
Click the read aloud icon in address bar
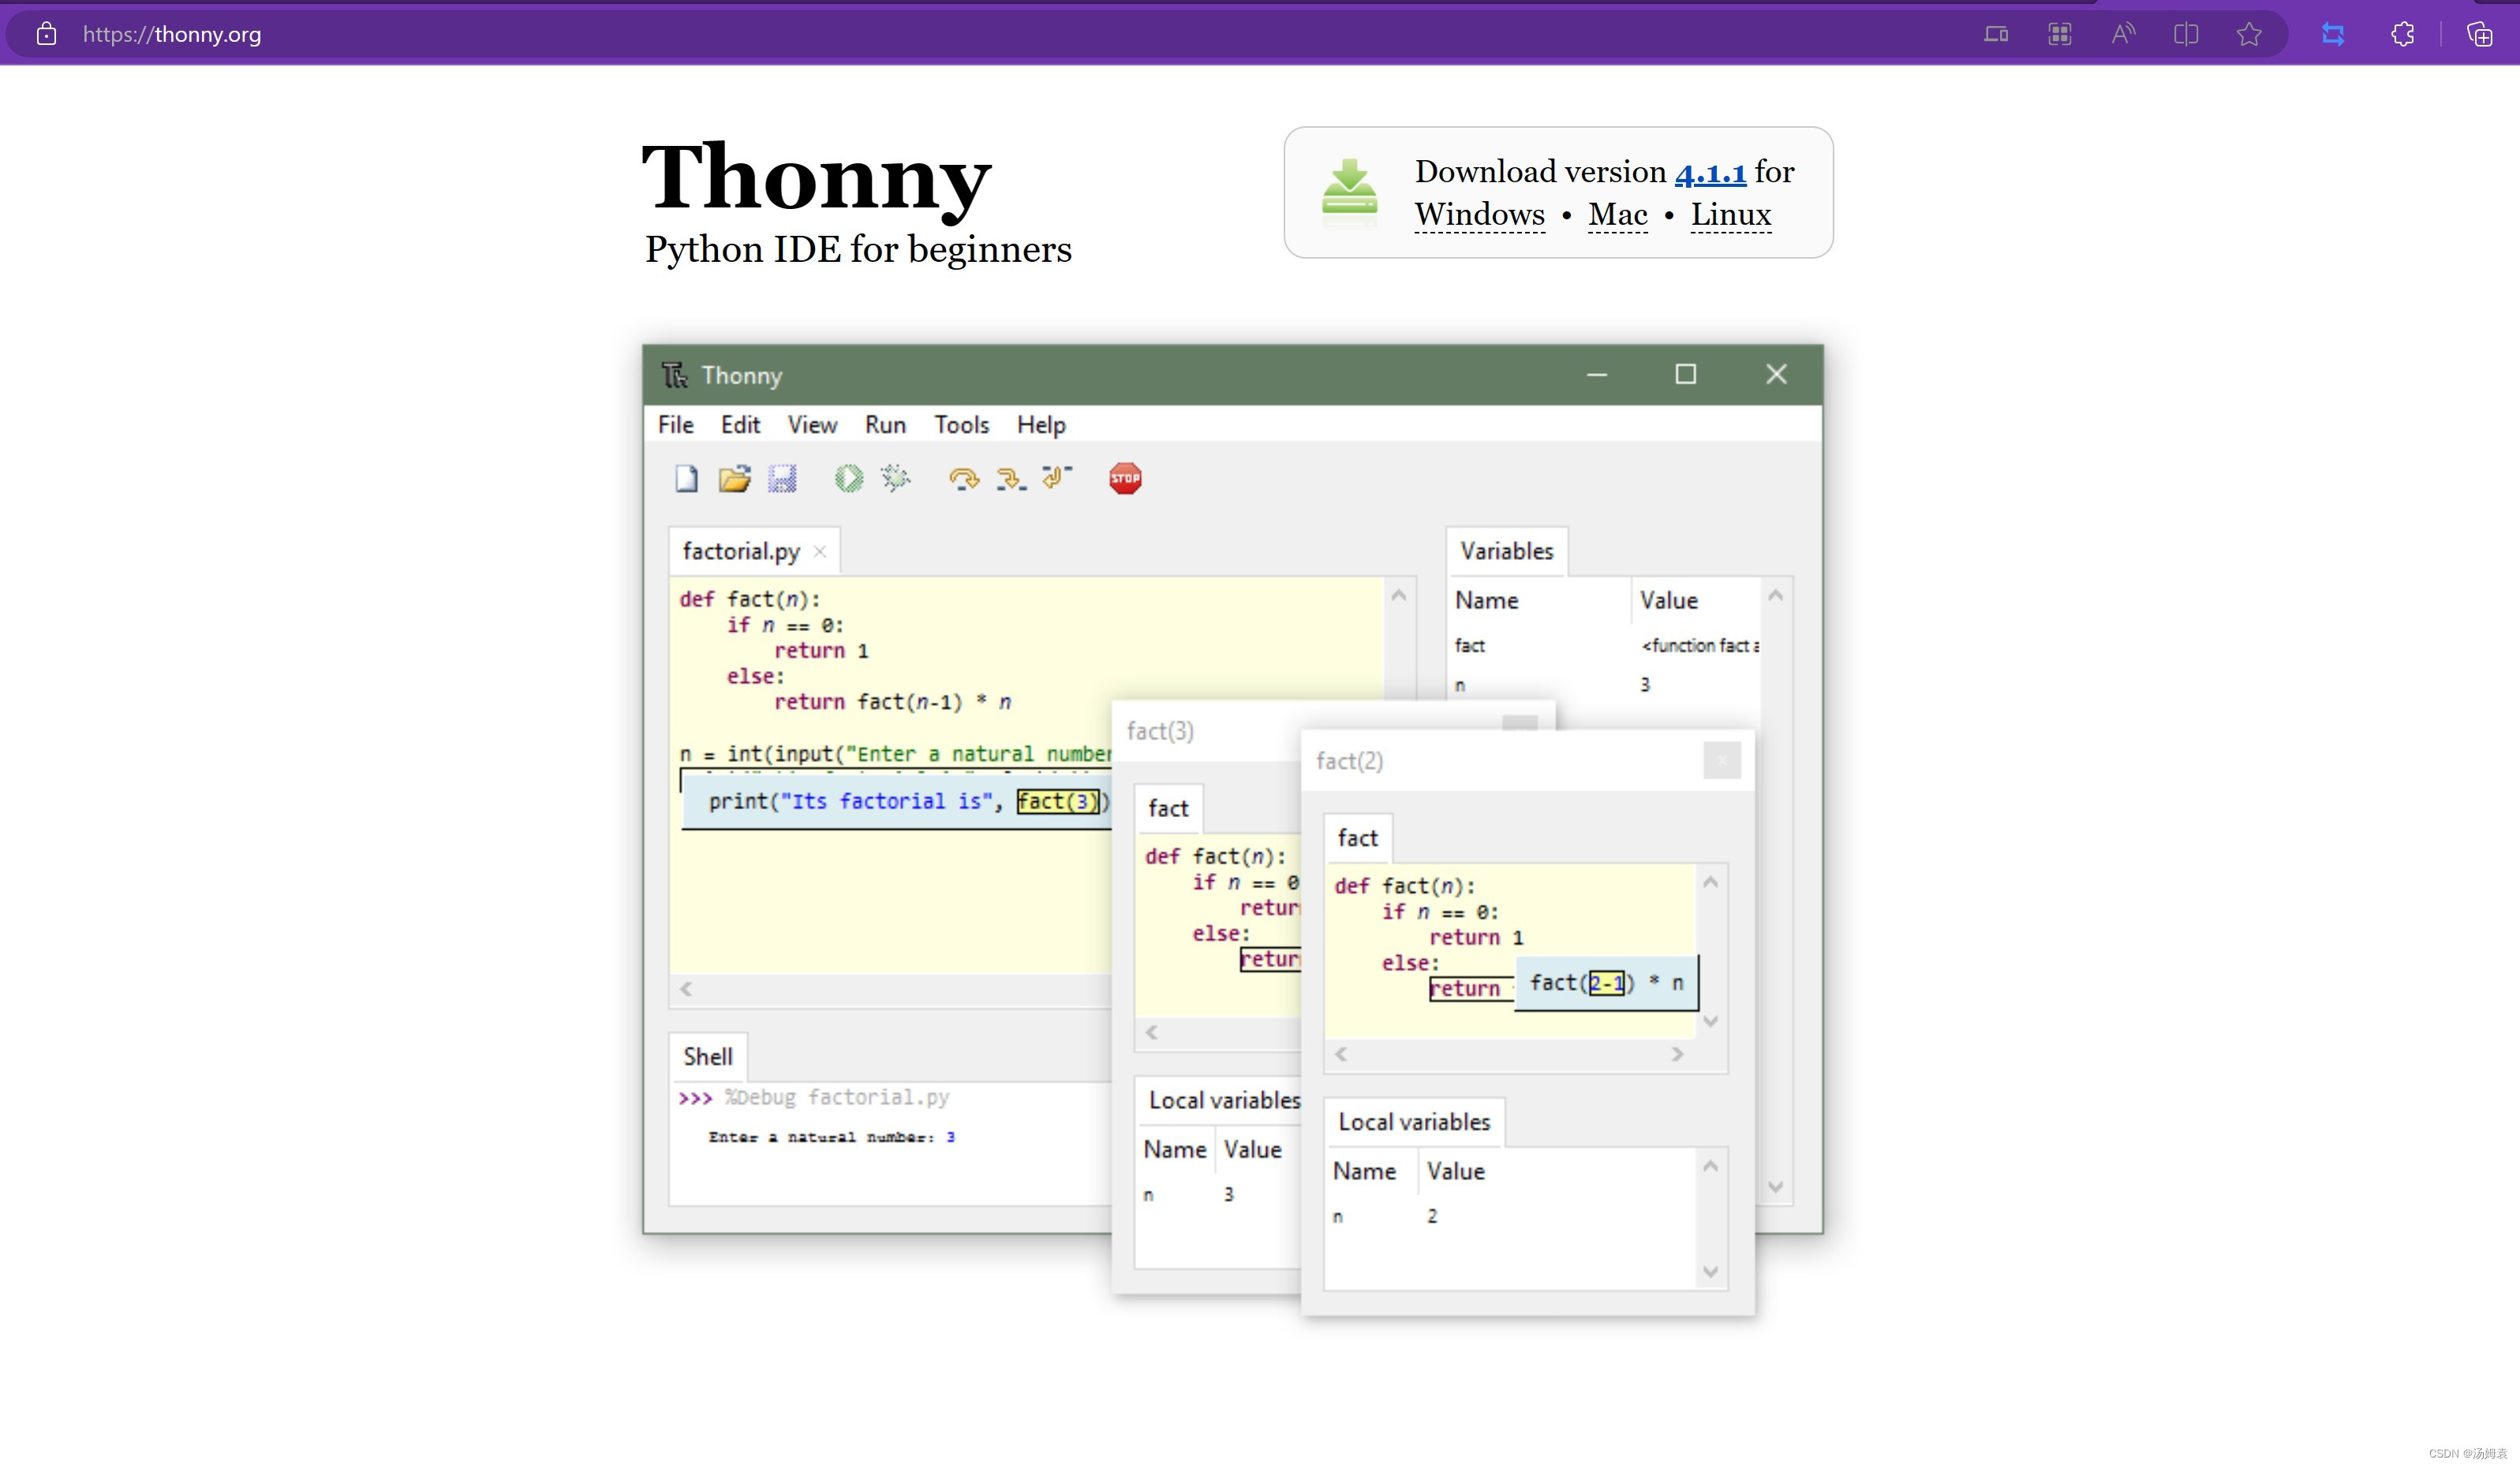2123,34
